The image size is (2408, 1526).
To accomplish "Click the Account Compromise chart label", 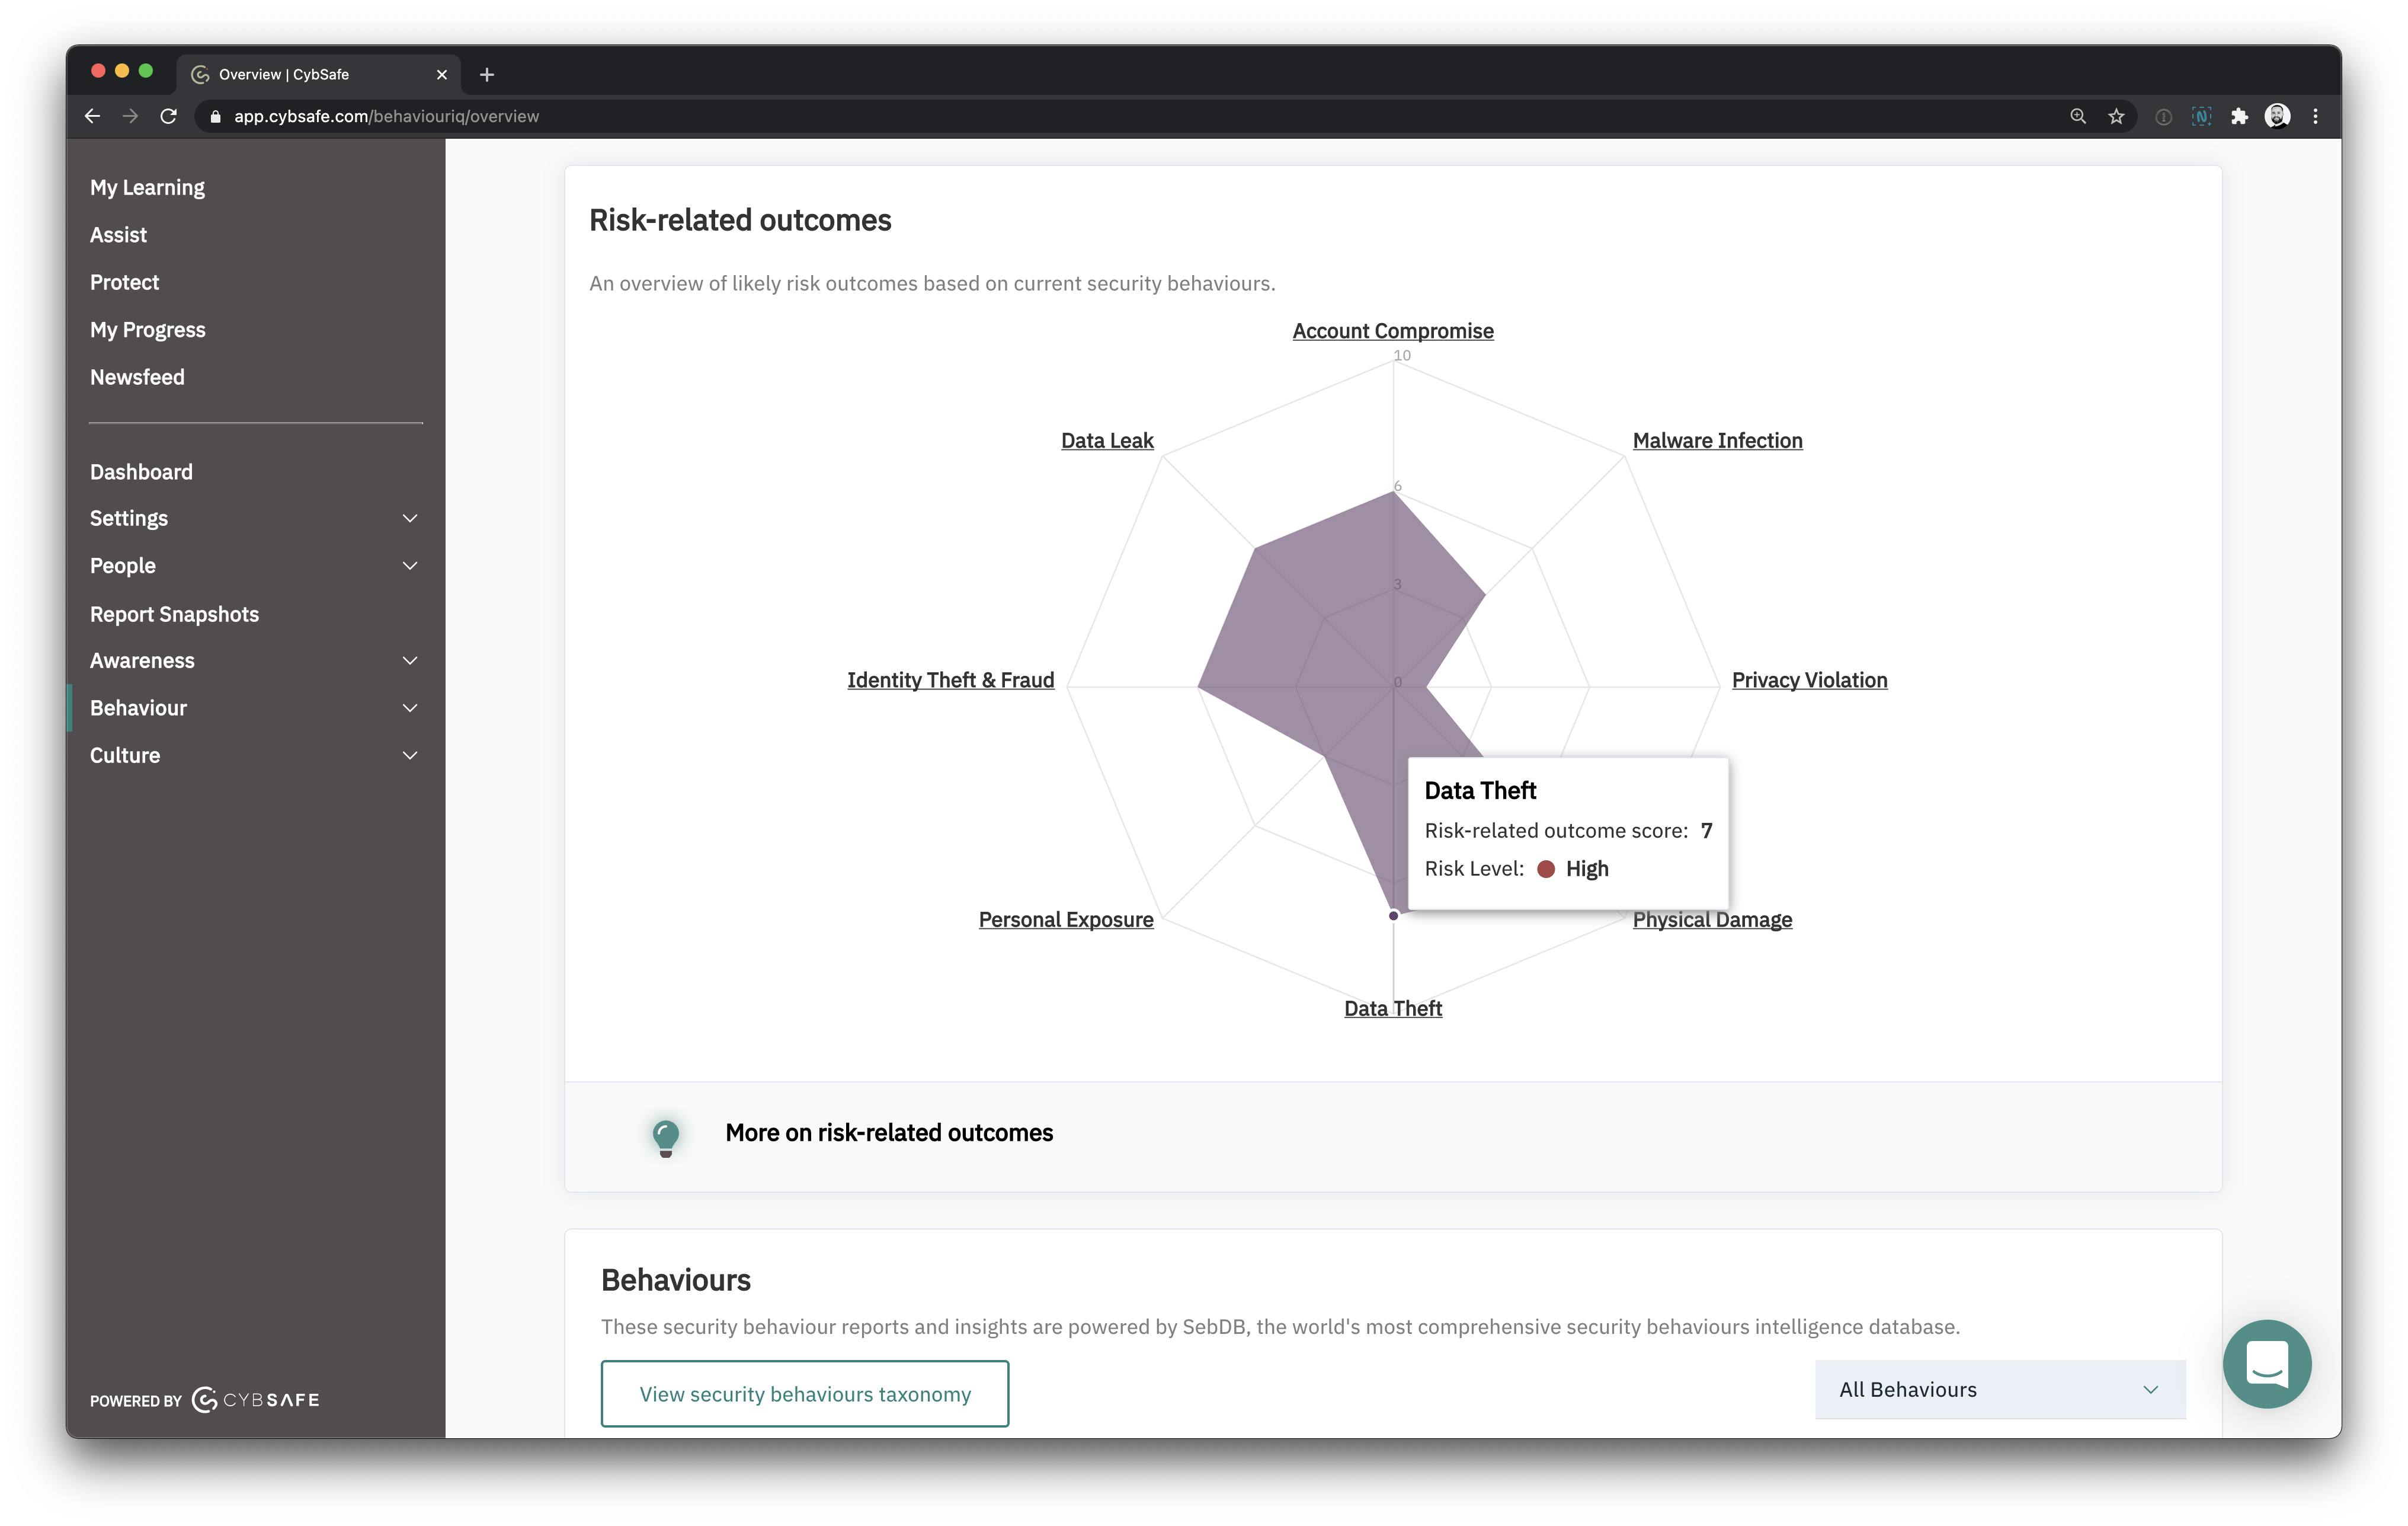I will [x=1392, y=330].
